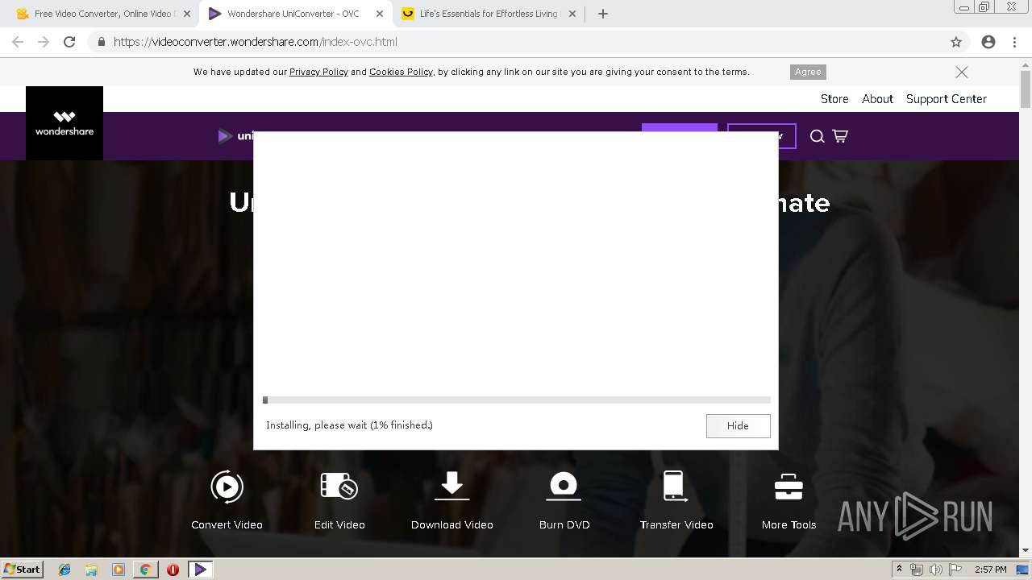The width and height of the screenshot is (1032, 580).
Task: Click the site padlock icon in address bar
Action: (101, 42)
